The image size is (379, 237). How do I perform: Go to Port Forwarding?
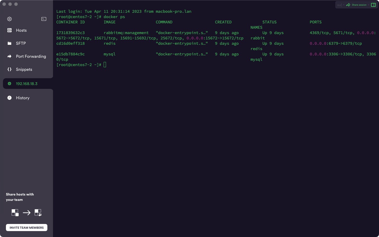pyautogui.click(x=31, y=56)
